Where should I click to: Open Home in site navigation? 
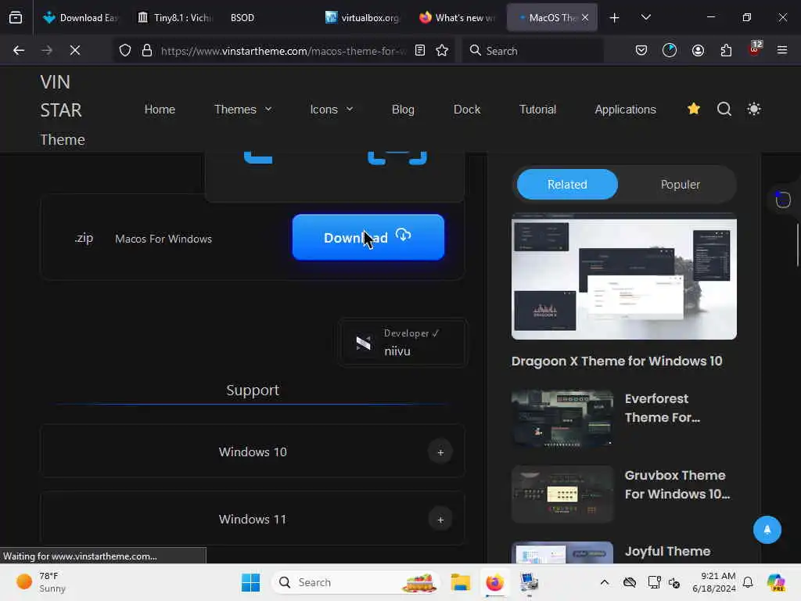click(x=160, y=110)
